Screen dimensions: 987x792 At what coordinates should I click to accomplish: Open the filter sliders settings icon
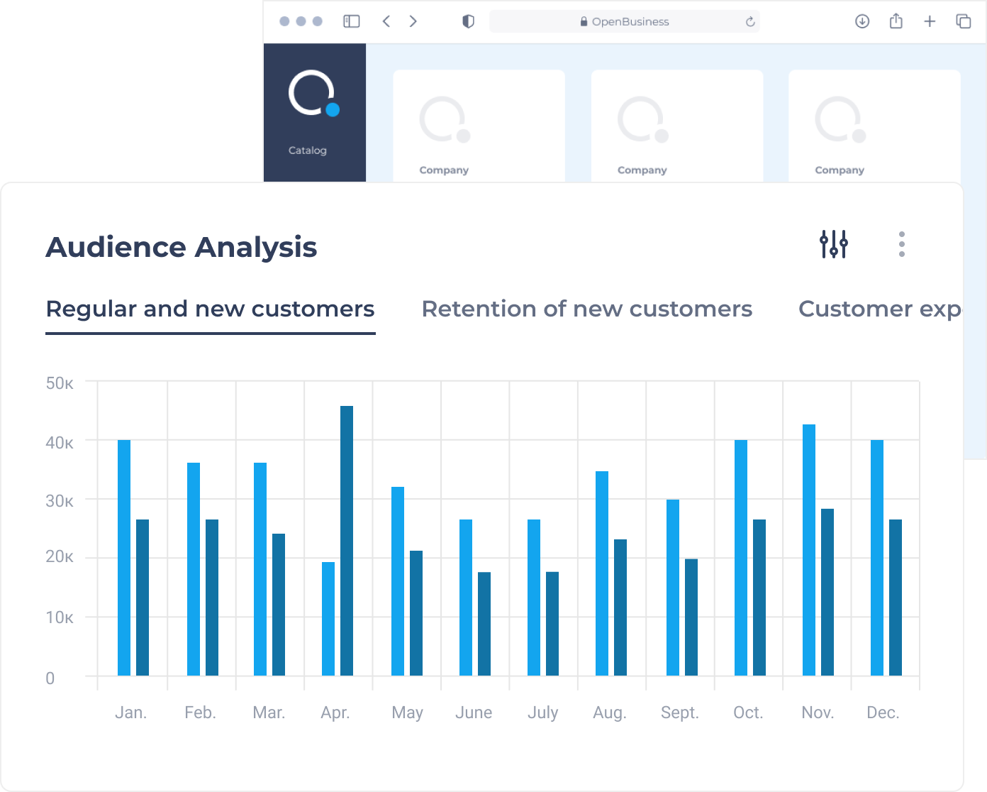834,244
